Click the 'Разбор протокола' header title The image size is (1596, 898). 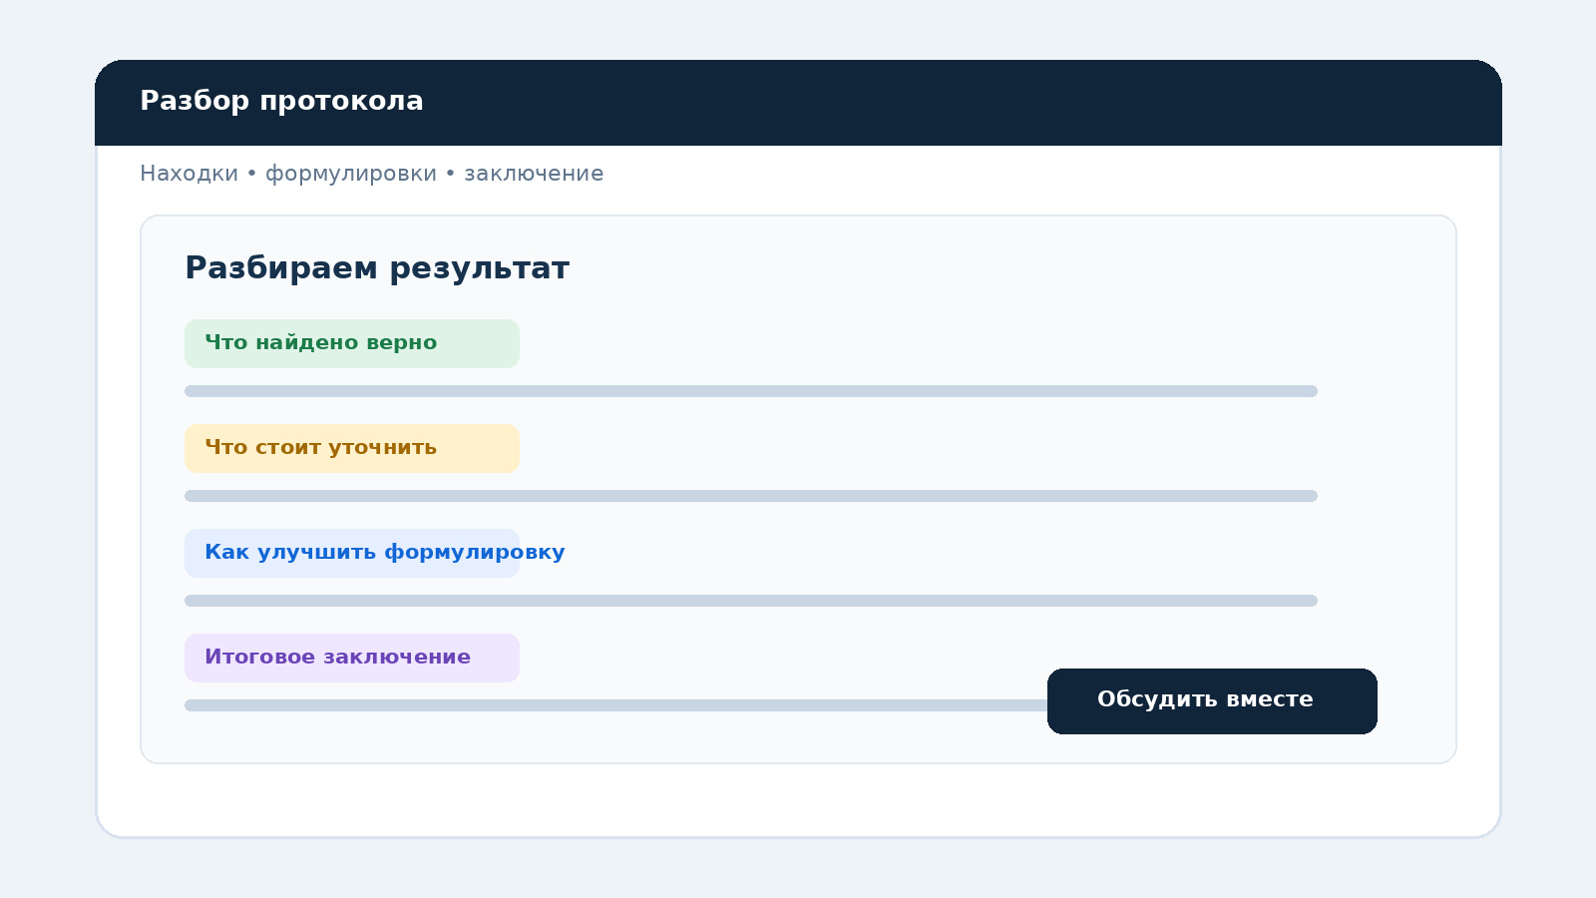click(x=281, y=101)
